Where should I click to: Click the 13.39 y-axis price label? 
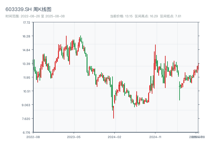coord(26,64)
